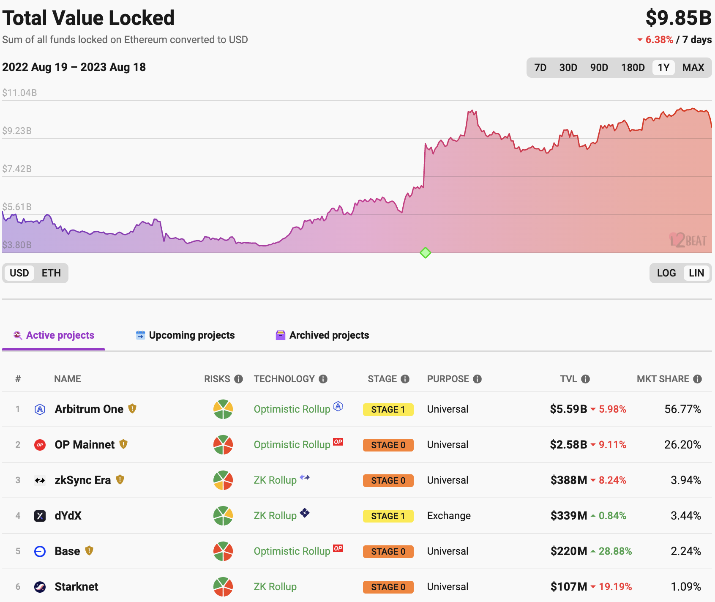
Task: Click the STAGE 1 badge for dYdX
Action: 388,516
